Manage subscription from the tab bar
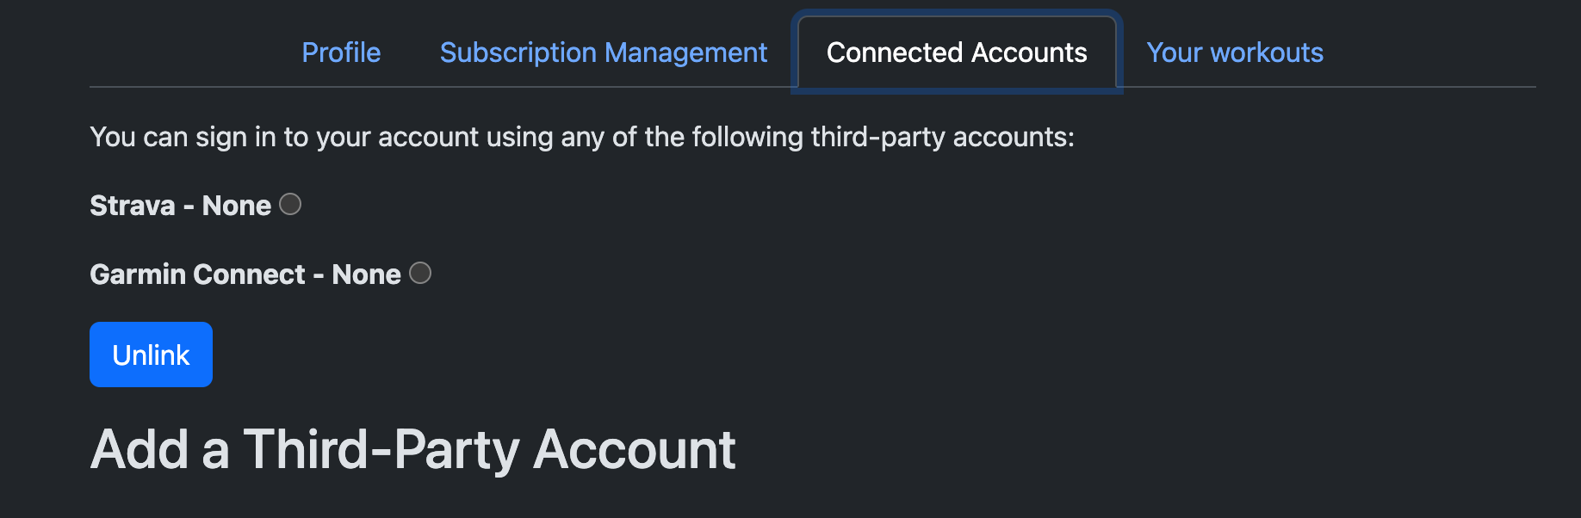The height and width of the screenshot is (518, 1581). pyautogui.click(x=604, y=52)
